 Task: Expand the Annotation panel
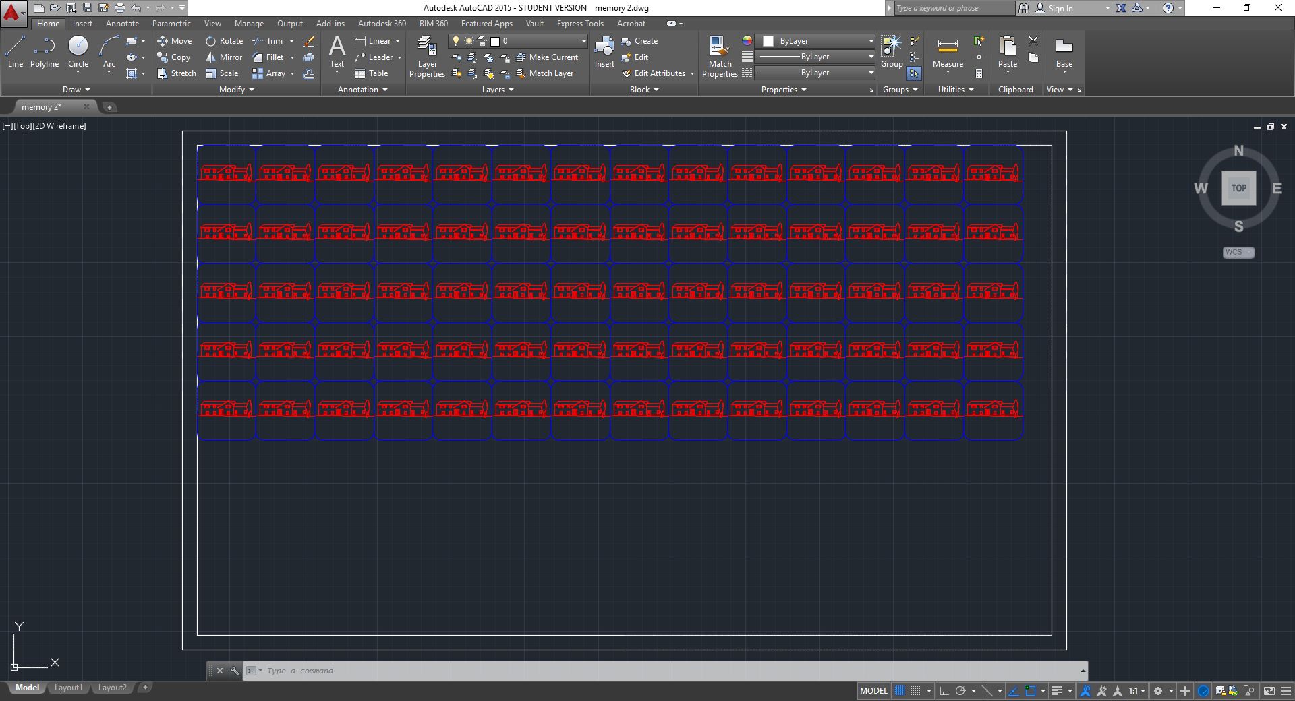(x=363, y=90)
